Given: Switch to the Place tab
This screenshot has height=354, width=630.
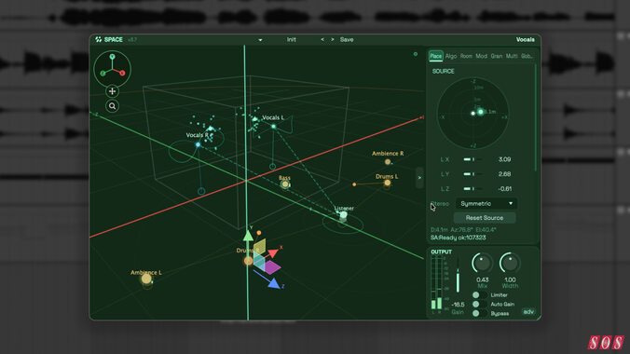Looking at the screenshot, I should pyautogui.click(x=435, y=56).
